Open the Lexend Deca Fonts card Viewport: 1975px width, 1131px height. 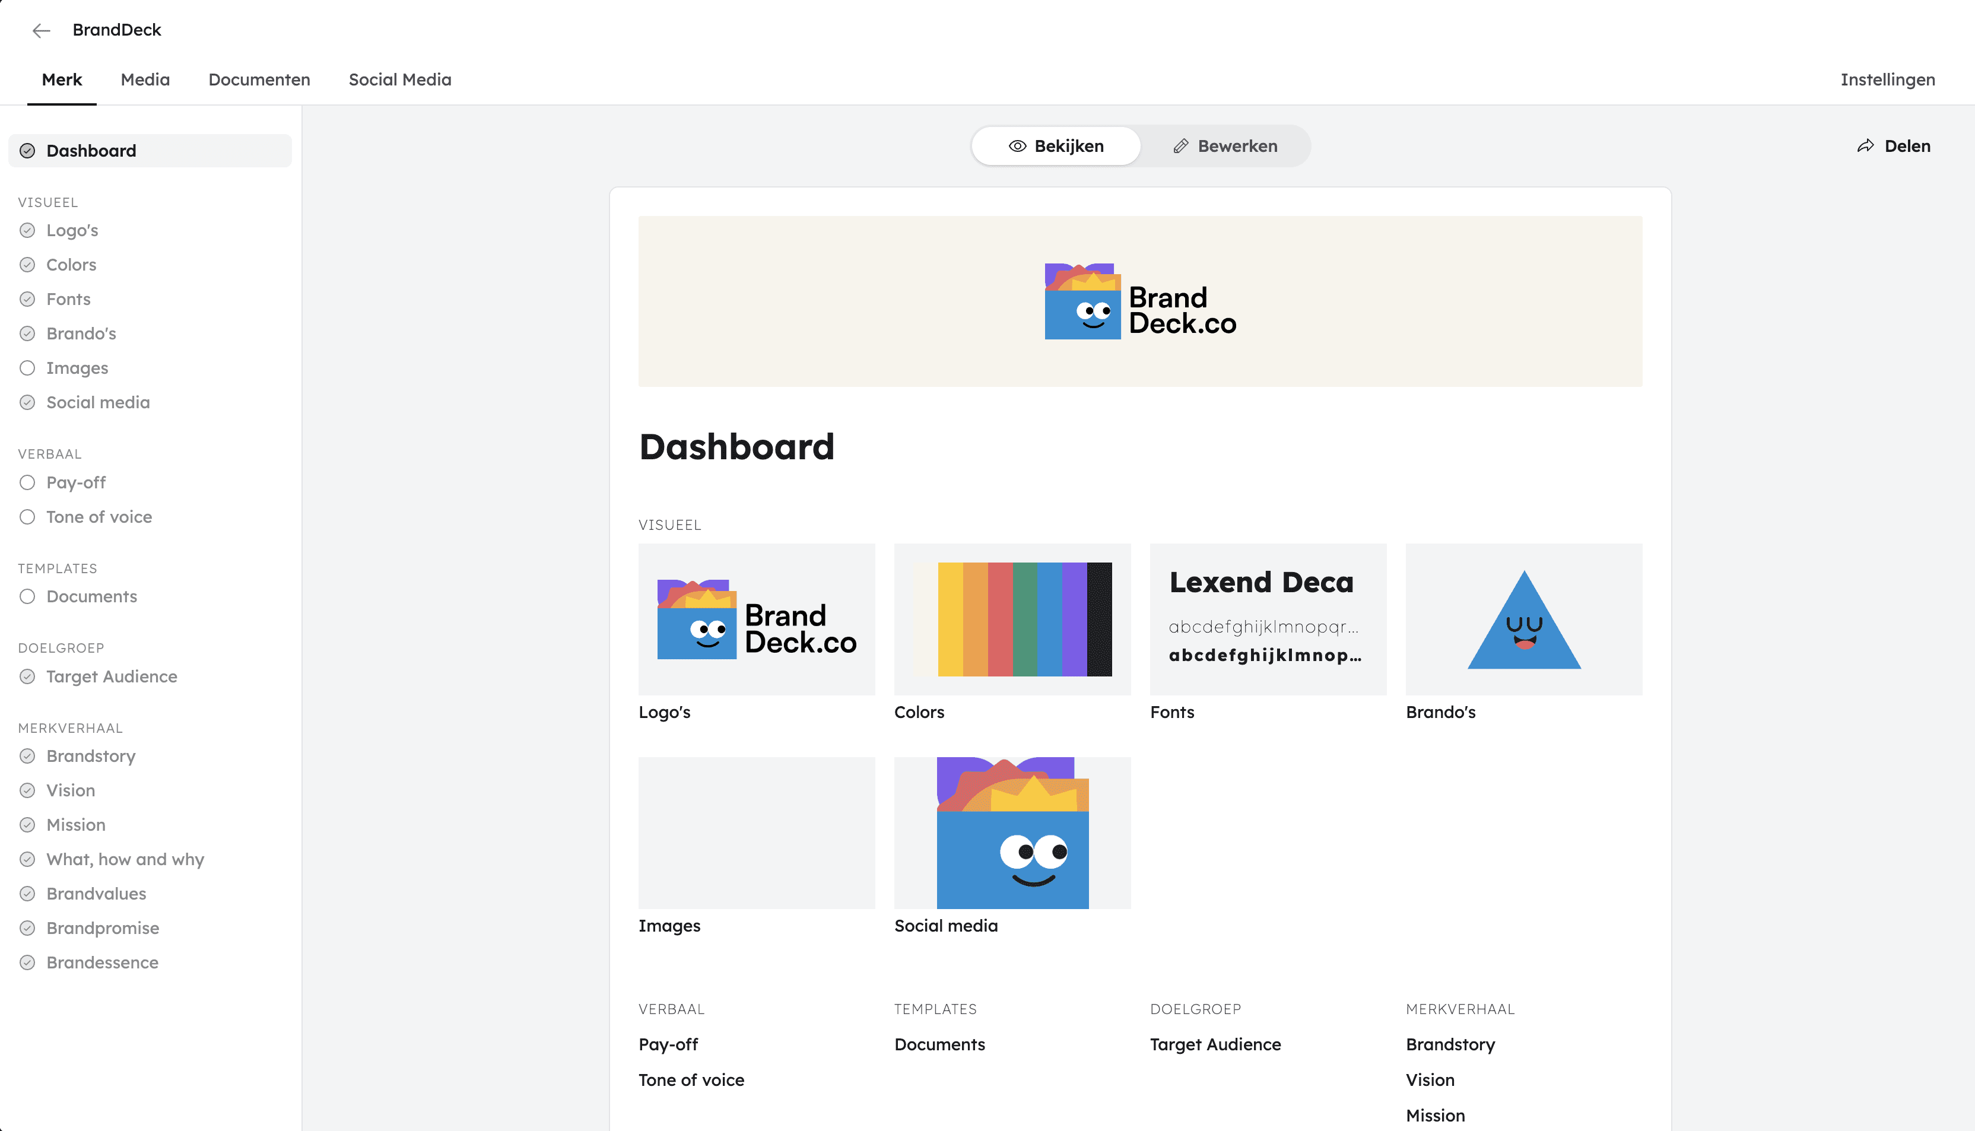coord(1268,619)
